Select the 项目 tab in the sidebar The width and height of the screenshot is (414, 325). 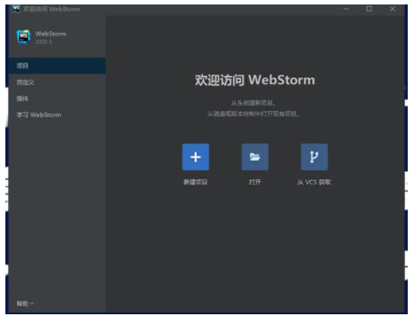[x=57, y=65]
